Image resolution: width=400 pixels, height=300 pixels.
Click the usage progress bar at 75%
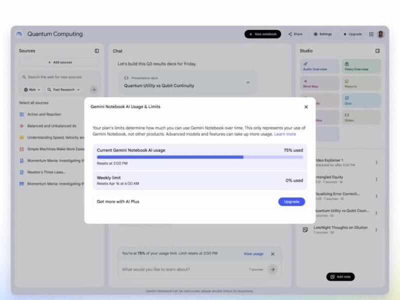199,157
